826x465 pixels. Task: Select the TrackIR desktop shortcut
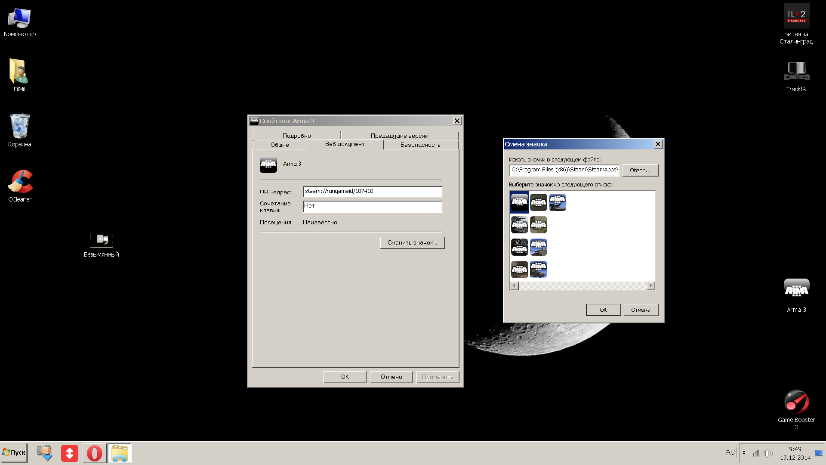pyautogui.click(x=796, y=76)
